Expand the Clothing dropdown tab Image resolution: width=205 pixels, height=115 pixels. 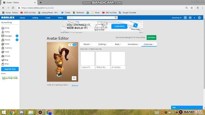[x=103, y=44]
